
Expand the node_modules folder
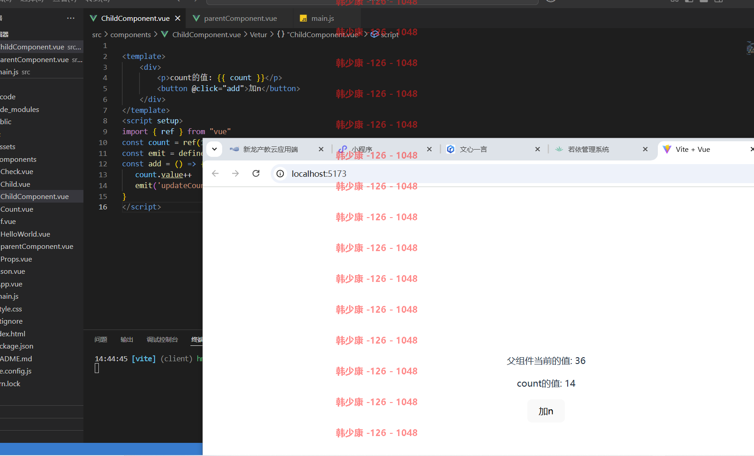[x=41, y=109]
